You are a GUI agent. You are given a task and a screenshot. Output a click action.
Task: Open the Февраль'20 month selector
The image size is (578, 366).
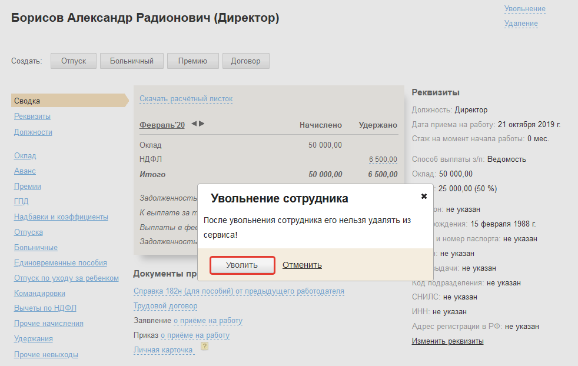[162, 125]
